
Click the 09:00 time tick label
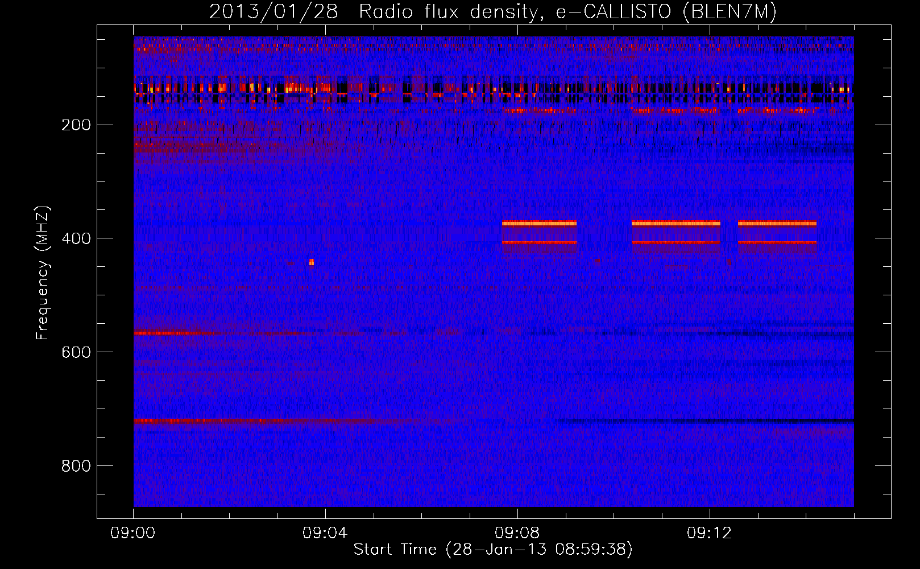click(x=133, y=533)
